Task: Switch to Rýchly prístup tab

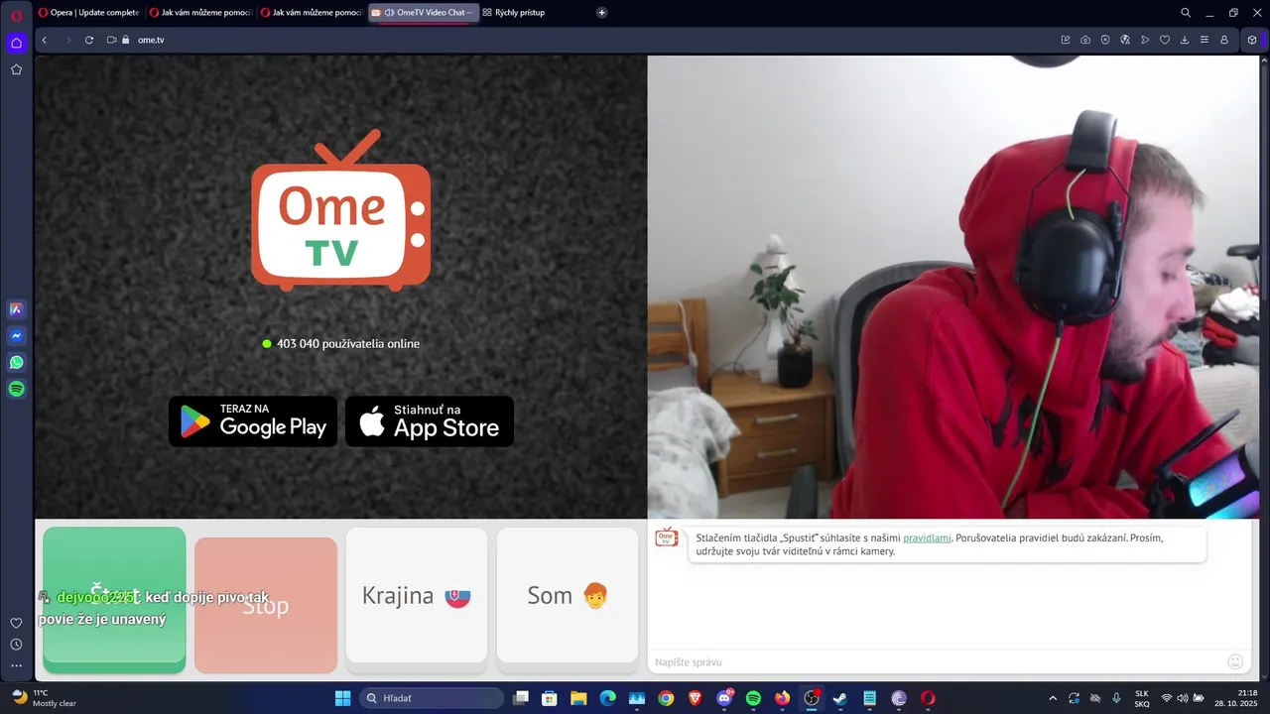Action: (514, 13)
